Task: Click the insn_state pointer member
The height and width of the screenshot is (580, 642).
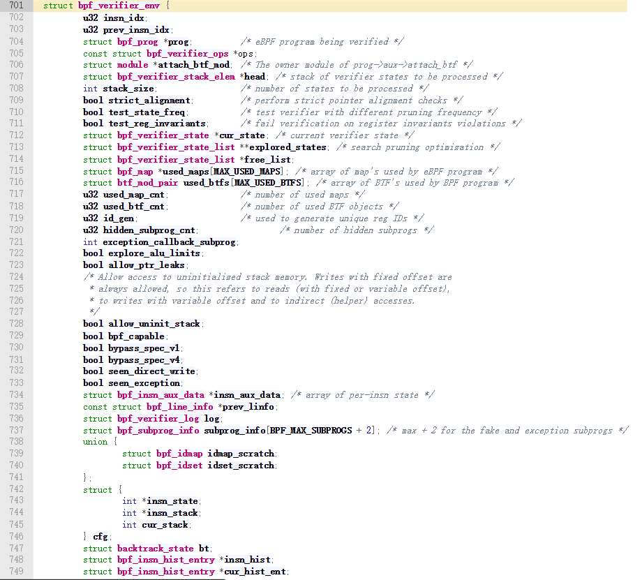Action: 172,501
